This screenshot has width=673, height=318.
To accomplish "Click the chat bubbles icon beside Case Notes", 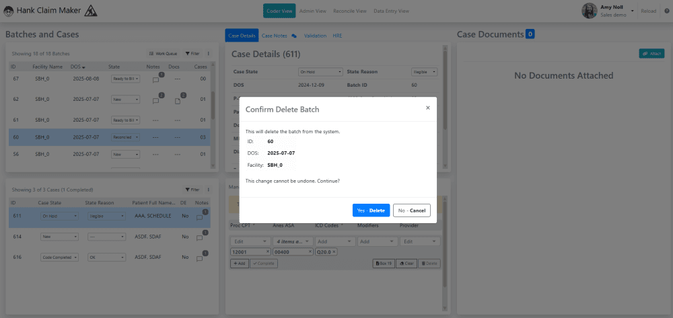I will 294,36.
